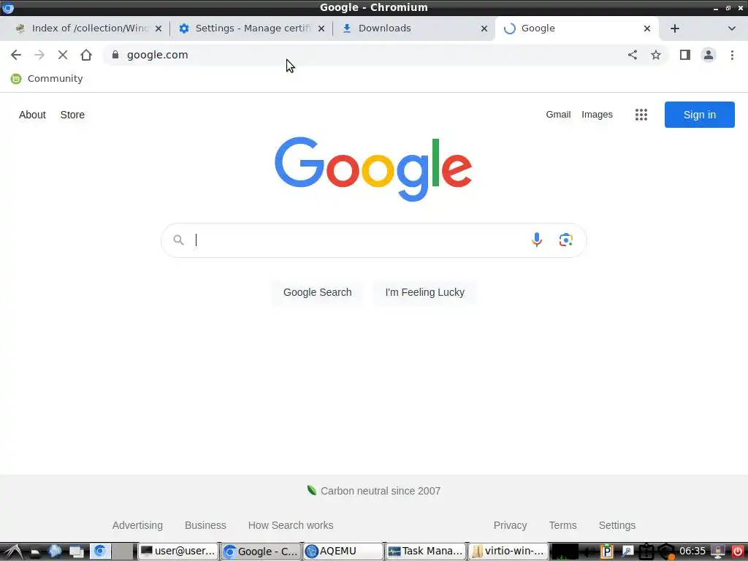Open the Google apps grid
Image resolution: width=748 pixels, height=561 pixels.
click(x=641, y=115)
